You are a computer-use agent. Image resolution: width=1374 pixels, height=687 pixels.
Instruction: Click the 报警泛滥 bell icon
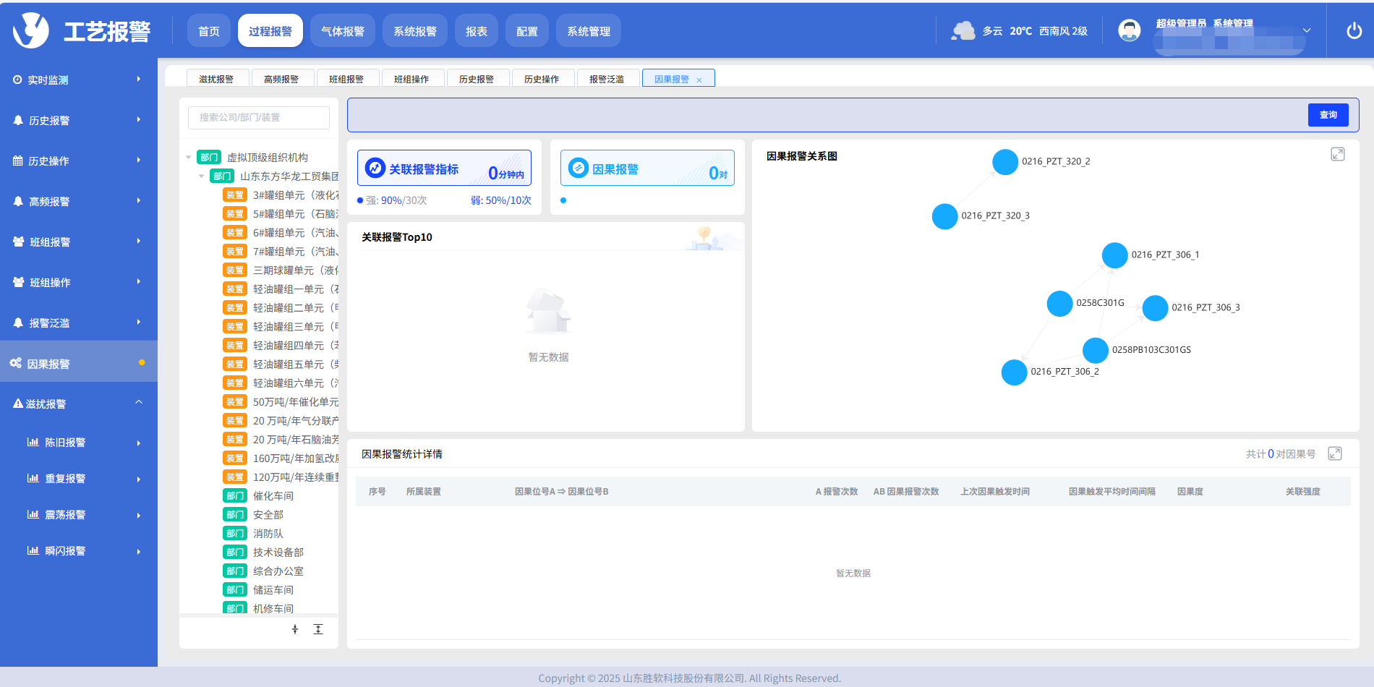18,323
